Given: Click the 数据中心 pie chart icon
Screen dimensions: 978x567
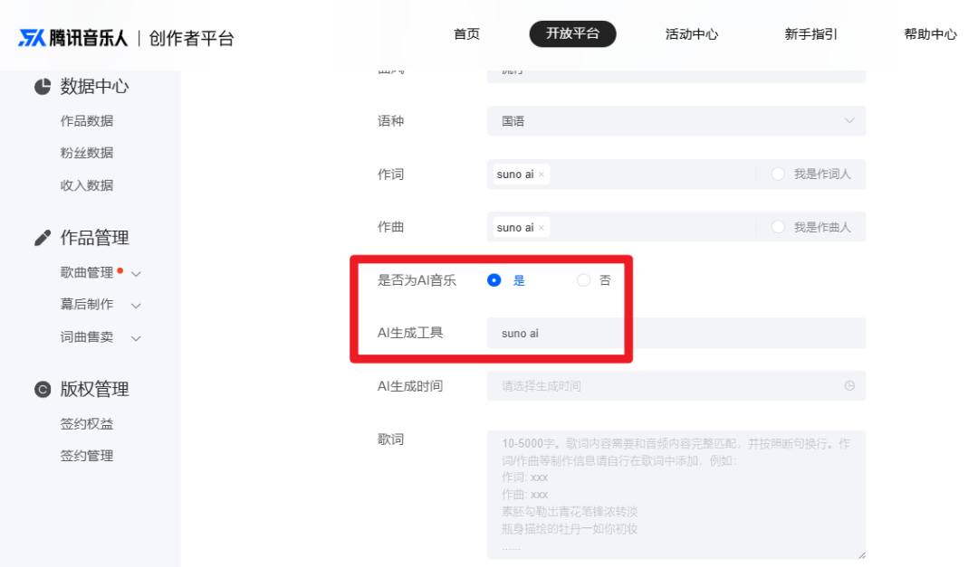Looking at the screenshot, I should pos(43,87).
